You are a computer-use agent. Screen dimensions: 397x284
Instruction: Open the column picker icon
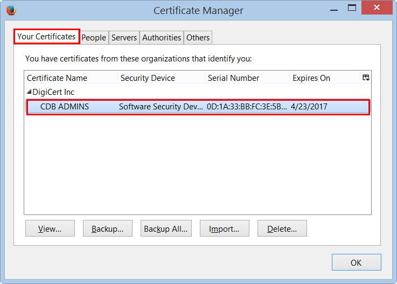coord(366,78)
